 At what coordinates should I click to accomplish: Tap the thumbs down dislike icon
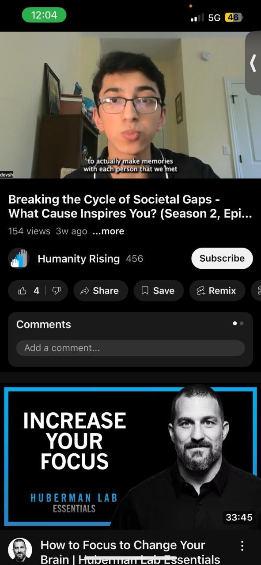pos(57,290)
